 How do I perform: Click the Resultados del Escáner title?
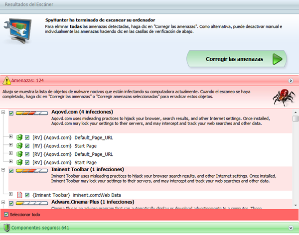[x=29, y=4]
